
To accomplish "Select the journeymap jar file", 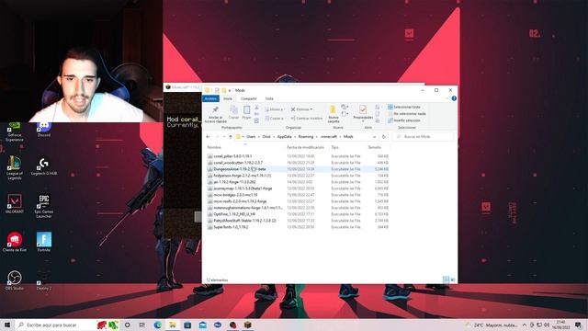I will click(x=298, y=188).
